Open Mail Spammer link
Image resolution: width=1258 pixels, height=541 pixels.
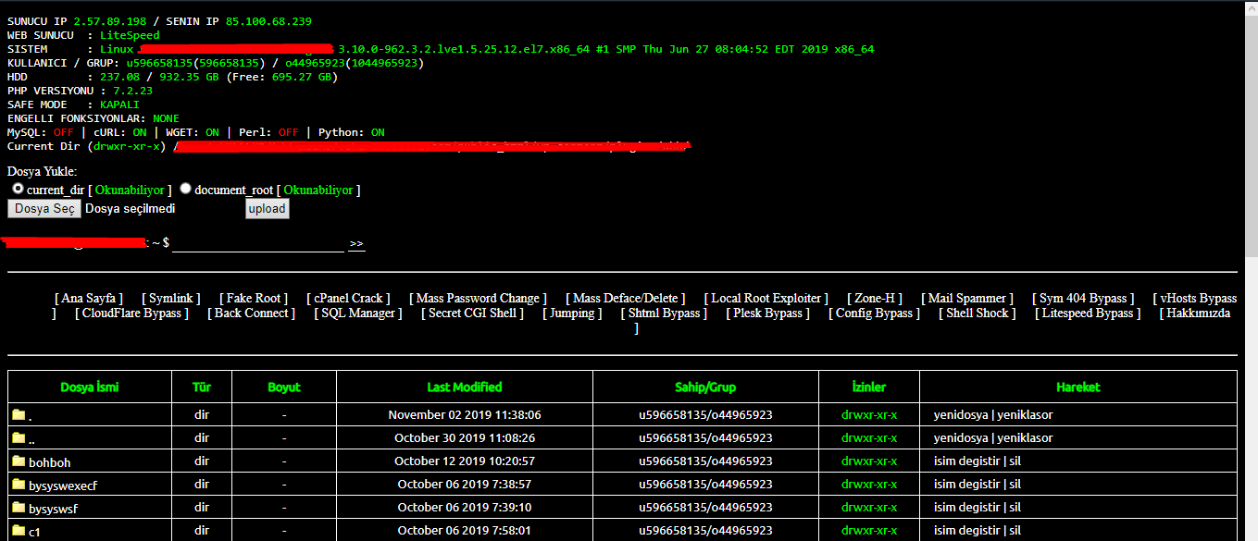(x=967, y=299)
